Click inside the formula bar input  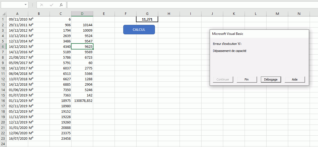point(192,5)
